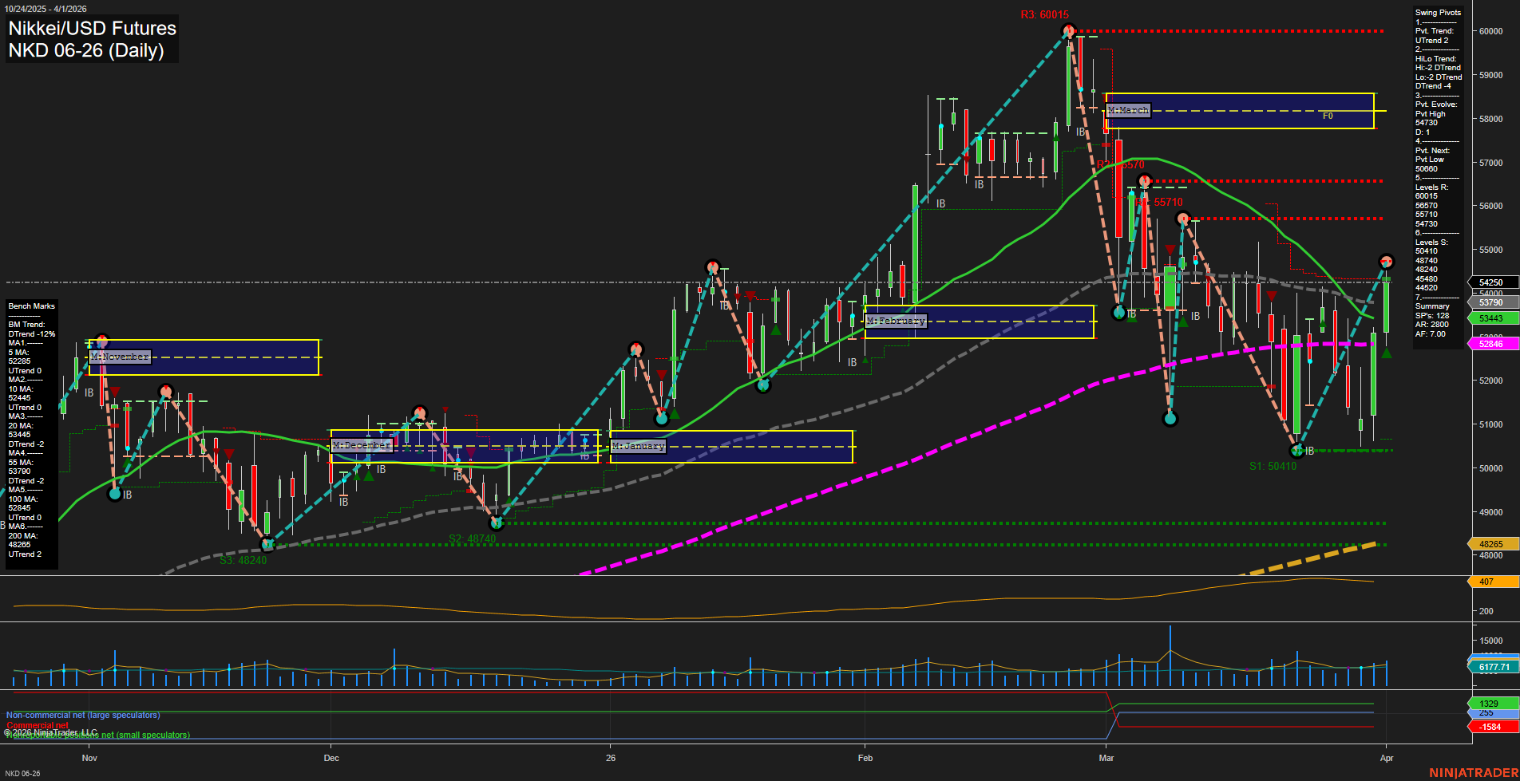Toggle the Non-commercial net (large speculators) legend

[x=82, y=716]
